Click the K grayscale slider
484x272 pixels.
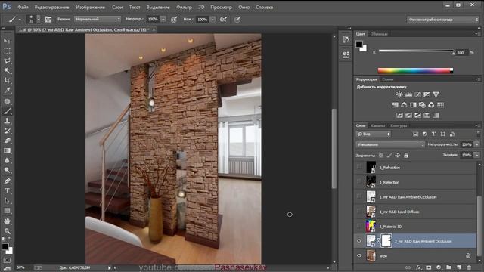tap(416, 51)
